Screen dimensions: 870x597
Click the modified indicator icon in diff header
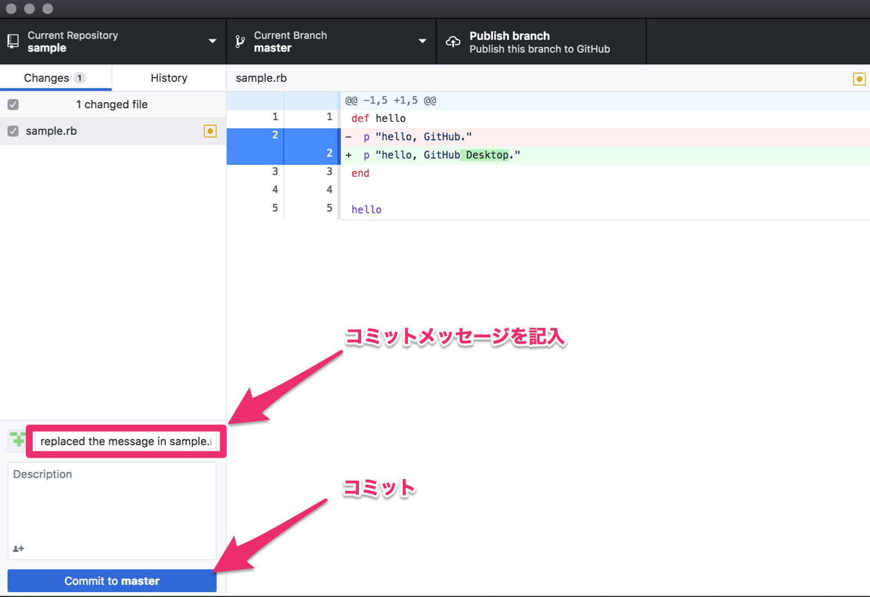[x=859, y=79]
